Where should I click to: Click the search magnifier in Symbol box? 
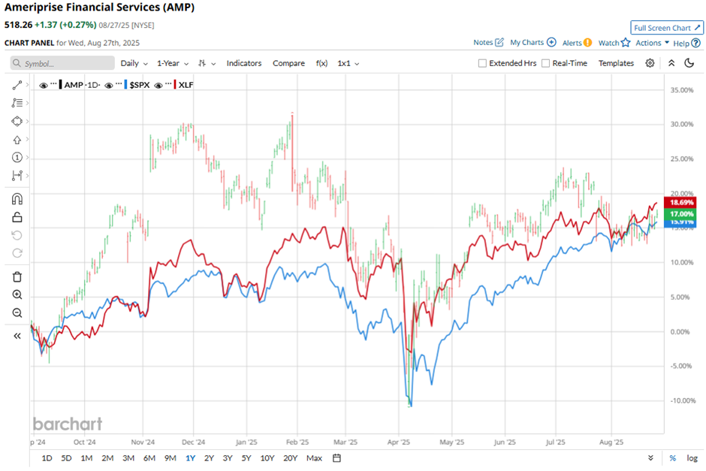pos(17,63)
